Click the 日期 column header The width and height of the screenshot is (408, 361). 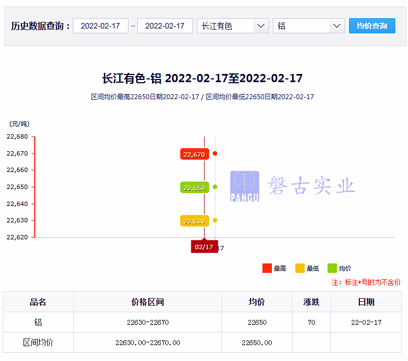[x=366, y=302]
